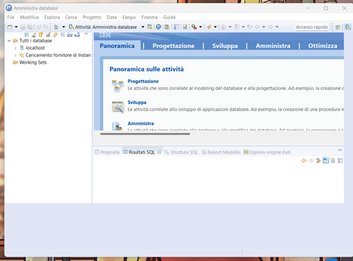Screen dimensions: 353x261
Task: Open the dropdown arrow next to New icon
Action: coord(16,27)
